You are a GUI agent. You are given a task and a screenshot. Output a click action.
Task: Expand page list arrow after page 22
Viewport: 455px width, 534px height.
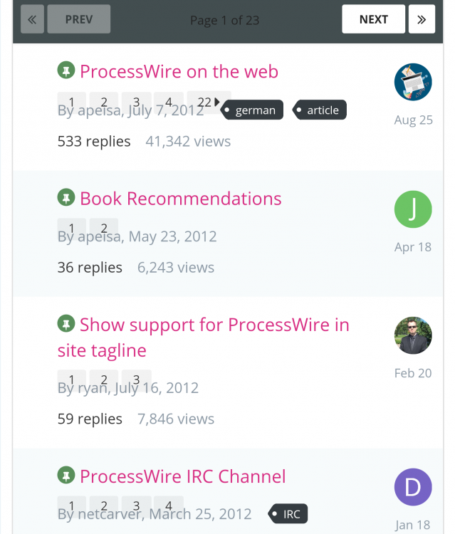point(218,102)
